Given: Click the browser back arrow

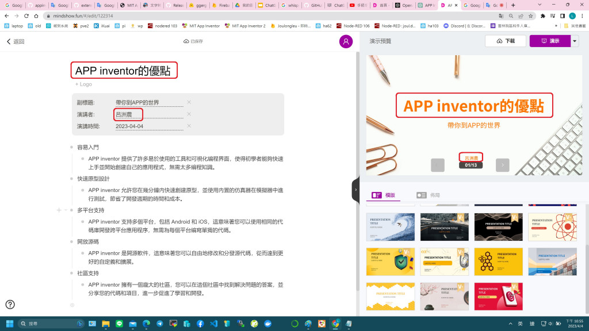Looking at the screenshot, I should (x=7, y=16).
